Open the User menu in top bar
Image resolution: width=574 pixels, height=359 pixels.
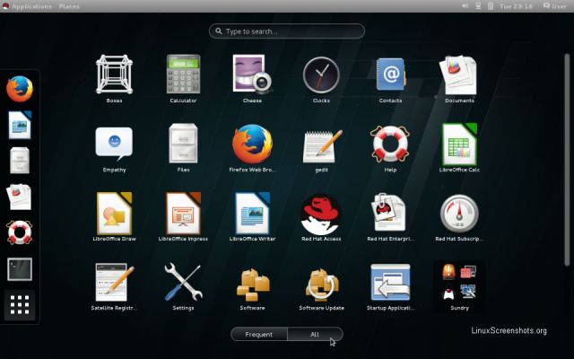(555, 6)
